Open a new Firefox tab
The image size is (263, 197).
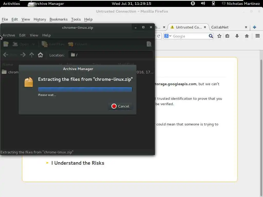click(255, 27)
